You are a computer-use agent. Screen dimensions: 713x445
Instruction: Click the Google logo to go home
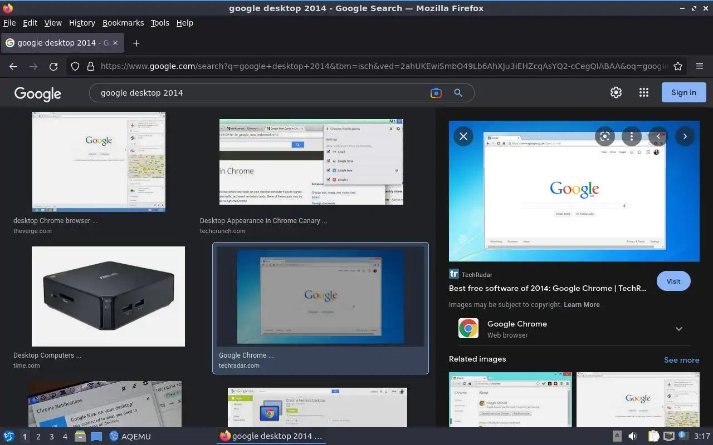[38, 93]
